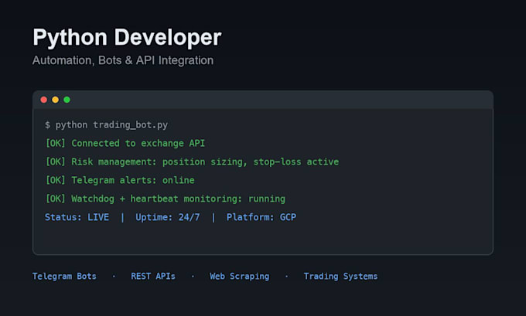Open the Web Scraping link
This screenshot has height=316, width=526.
pos(240,277)
